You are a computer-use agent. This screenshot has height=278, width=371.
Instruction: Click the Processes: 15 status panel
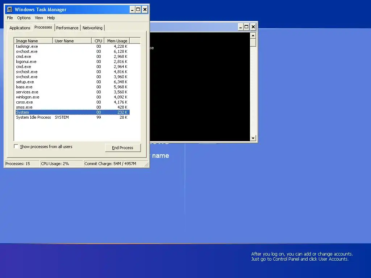click(x=22, y=164)
